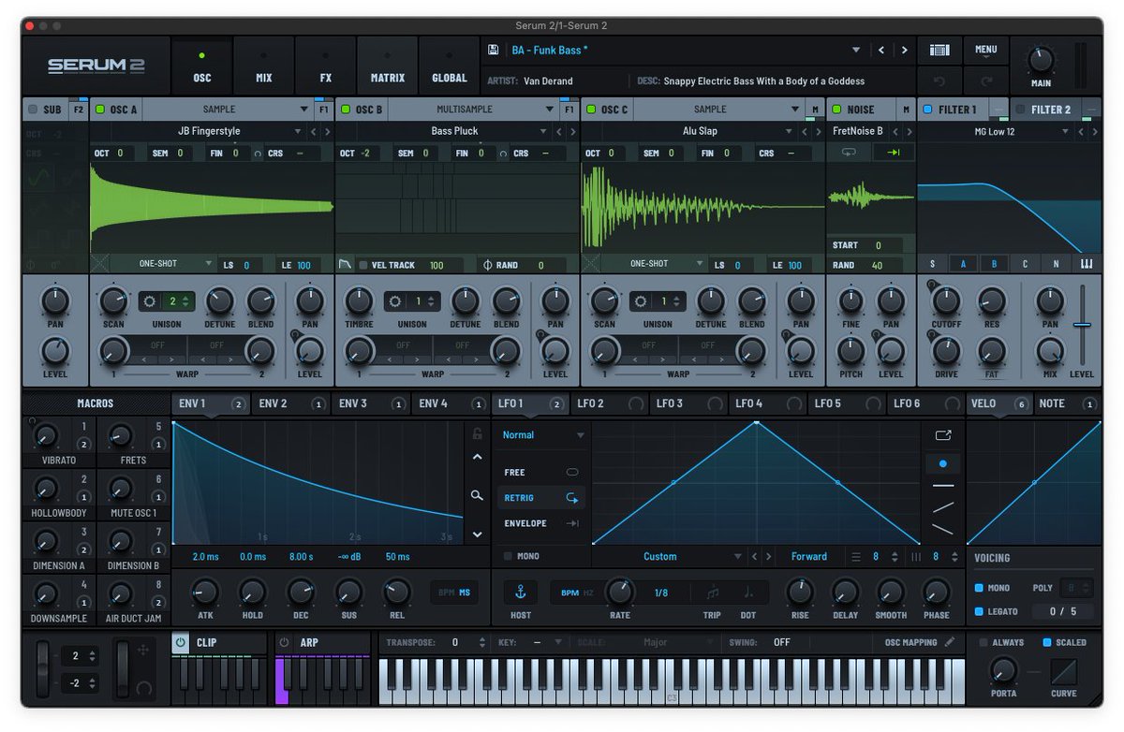Click the filter keyboard tracking icon
The height and width of the screenshot is (732, 1124).
point(1087,264)
